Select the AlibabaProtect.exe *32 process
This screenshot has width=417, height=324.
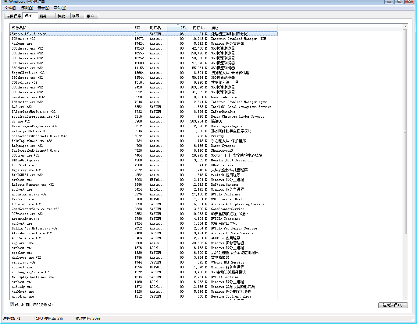pyautogui.click(x=144, y=233)
